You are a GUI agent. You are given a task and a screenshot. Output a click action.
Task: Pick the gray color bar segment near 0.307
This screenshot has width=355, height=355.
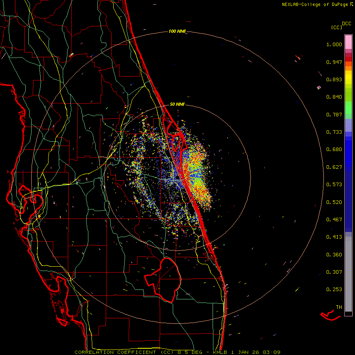(348, 274)
